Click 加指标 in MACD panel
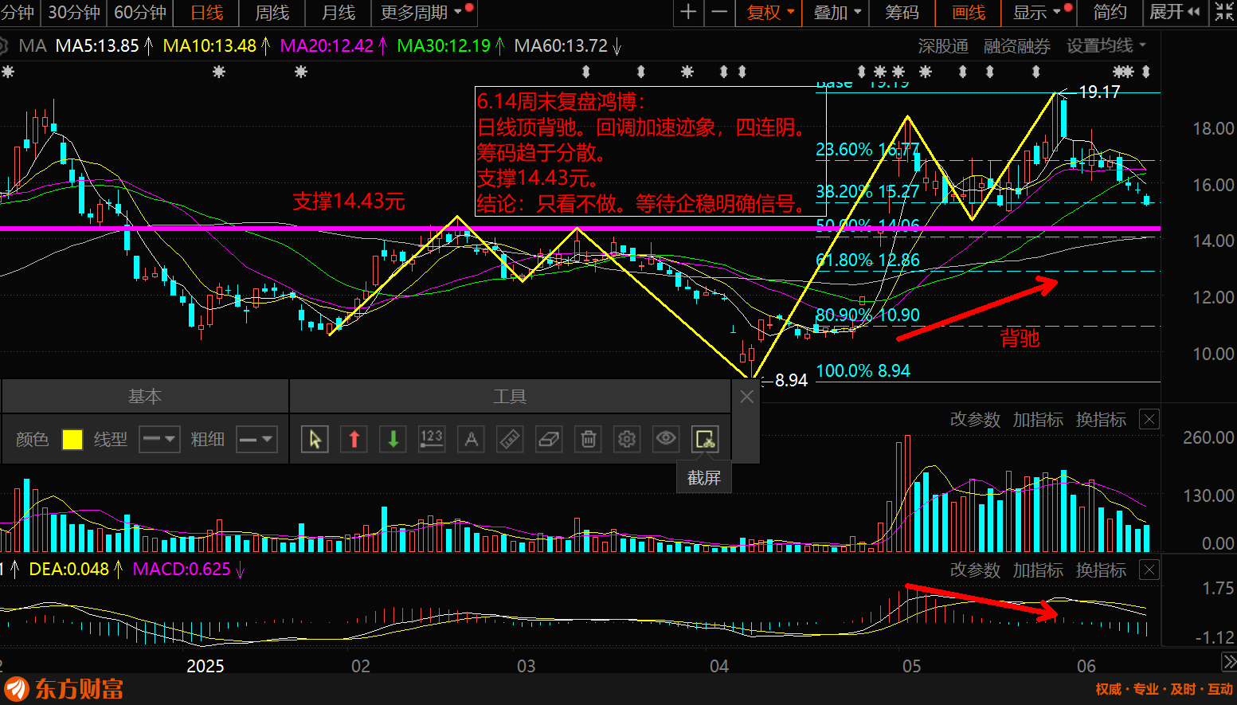1237x705 pixels. pyautogui.click(x=1038, y=570)
